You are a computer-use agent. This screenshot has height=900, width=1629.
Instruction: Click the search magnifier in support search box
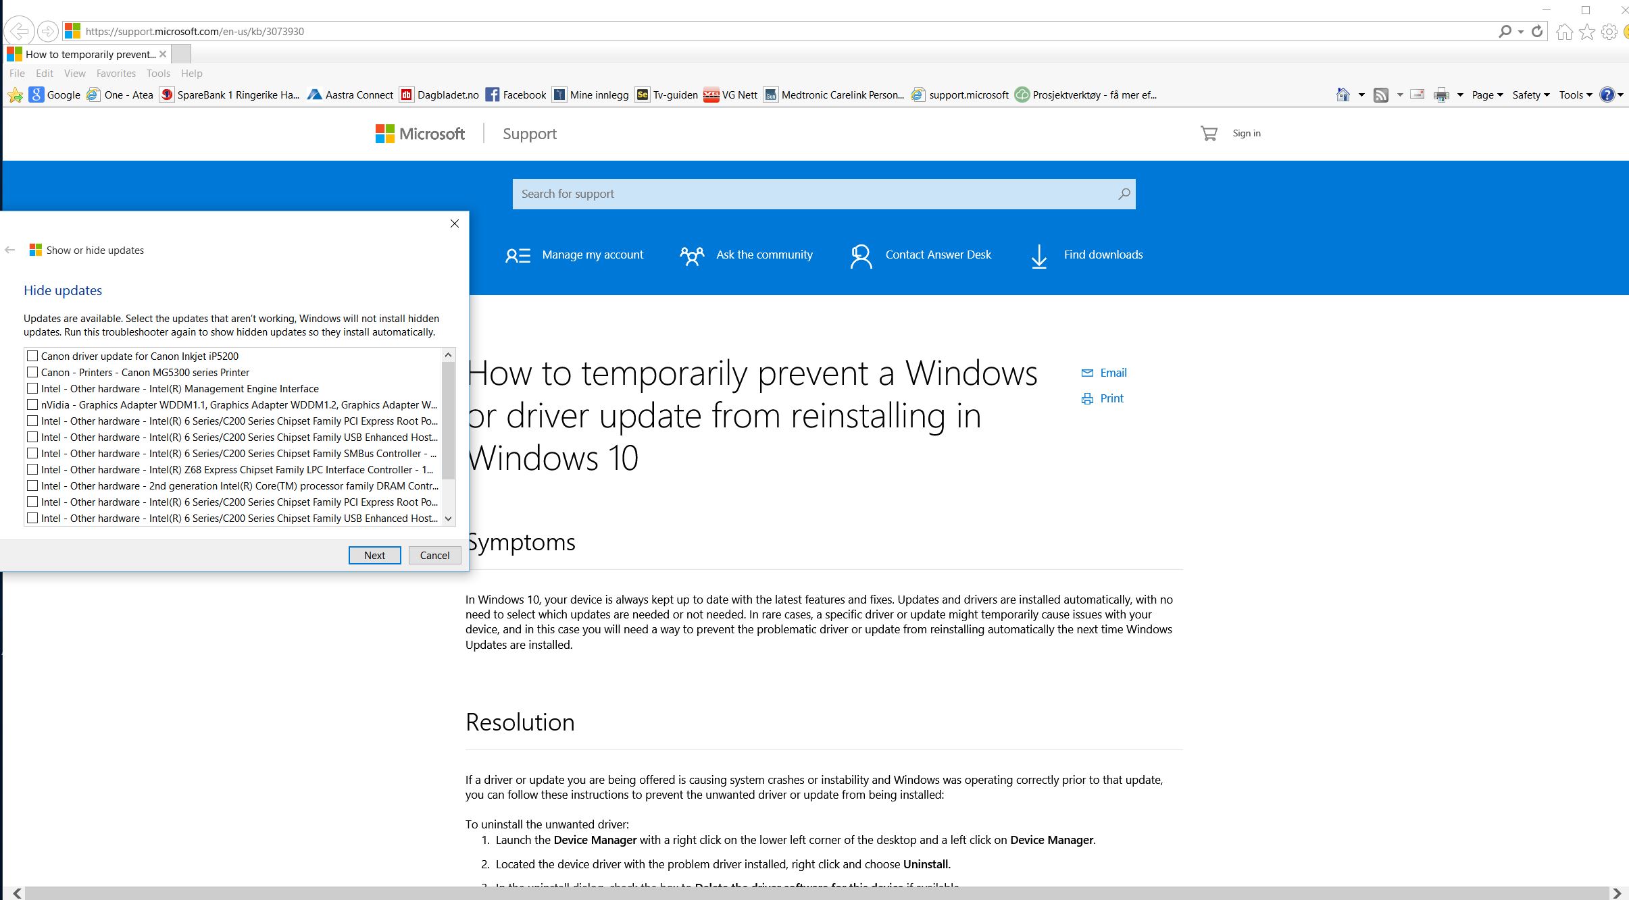click(1124, 194)
